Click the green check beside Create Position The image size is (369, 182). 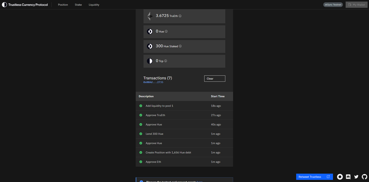141,153
